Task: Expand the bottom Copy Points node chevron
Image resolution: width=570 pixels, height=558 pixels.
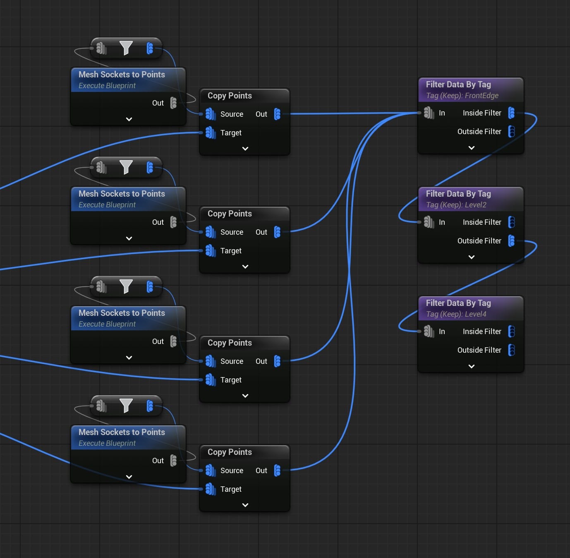Action: [x=245, y=505]
